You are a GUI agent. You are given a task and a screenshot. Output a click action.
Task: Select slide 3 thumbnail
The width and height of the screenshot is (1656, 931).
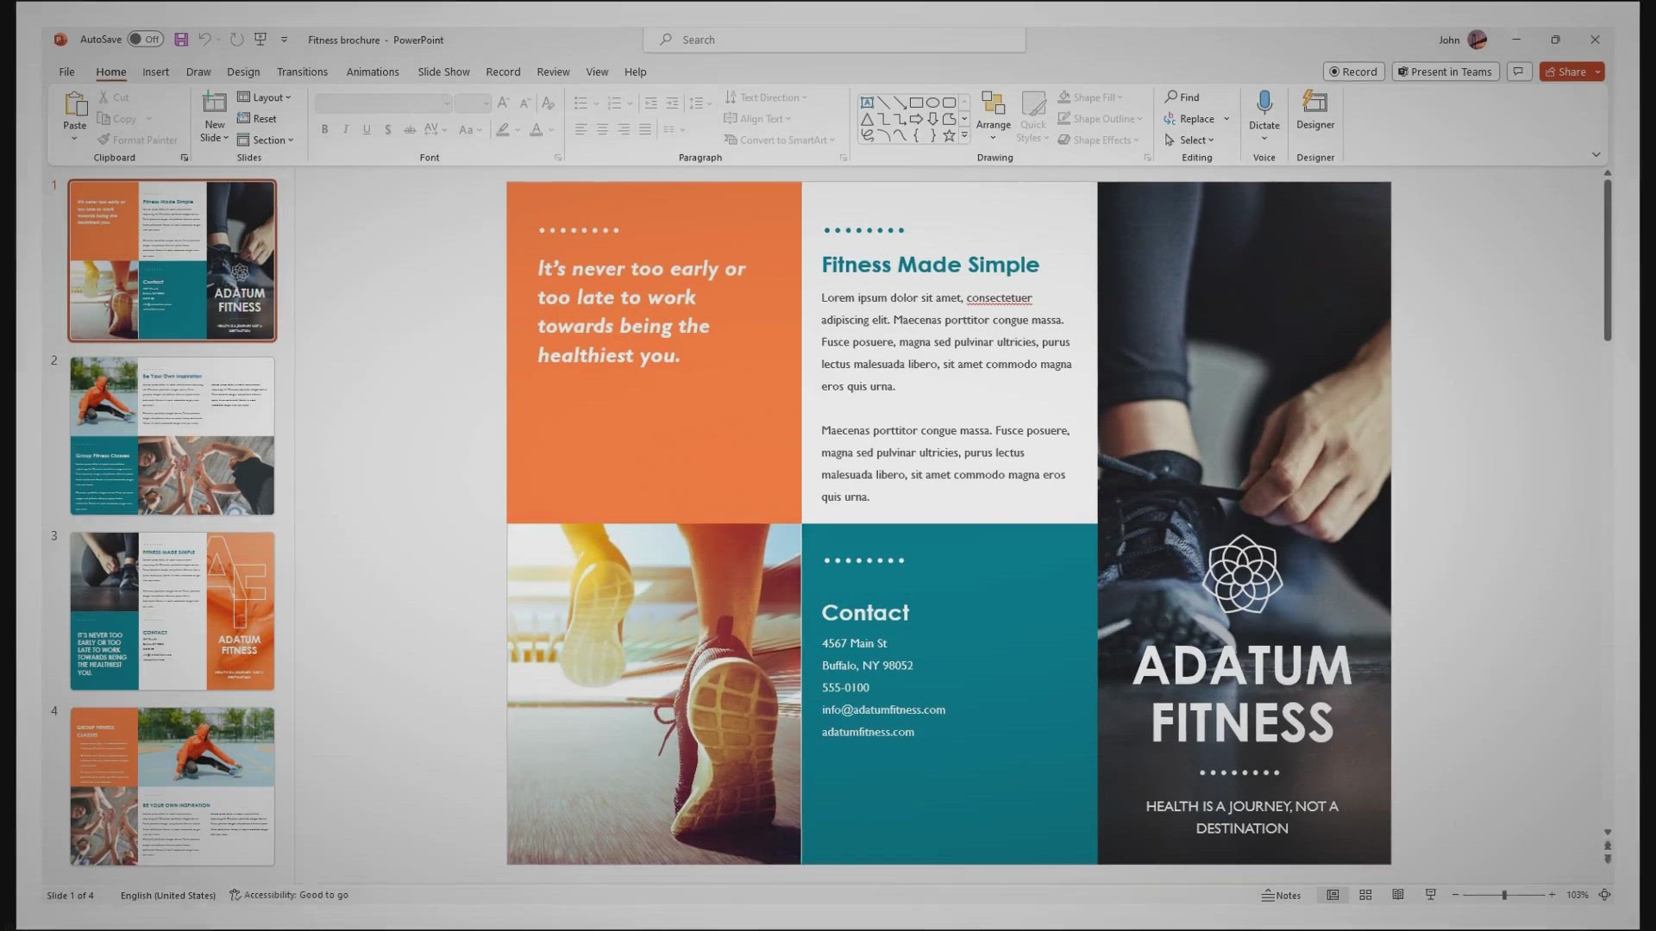172,610
